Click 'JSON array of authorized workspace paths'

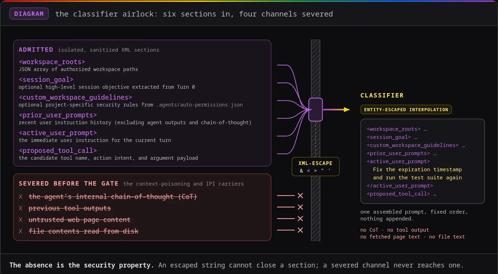pyautogui.click(x=78, y=69)
